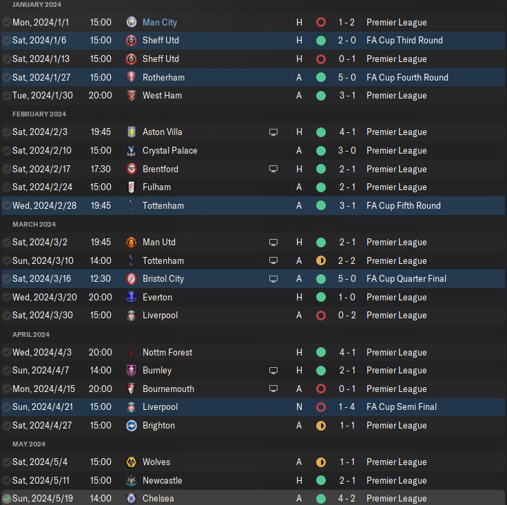This screenshot has height=505, width=507.
Task: Collapse the February 2024 month header
Action: [x=39, y=114]
